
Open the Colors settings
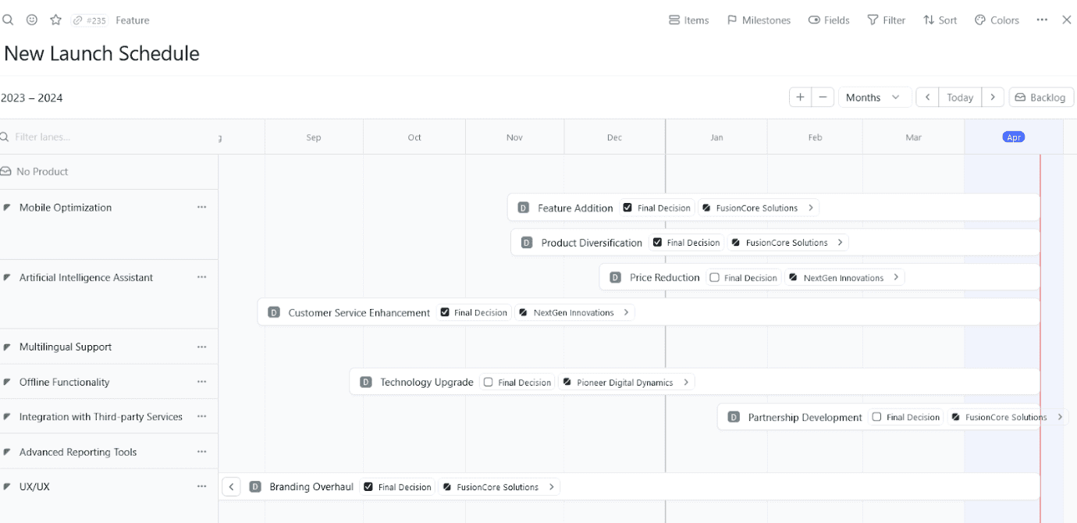coord(997,20)
